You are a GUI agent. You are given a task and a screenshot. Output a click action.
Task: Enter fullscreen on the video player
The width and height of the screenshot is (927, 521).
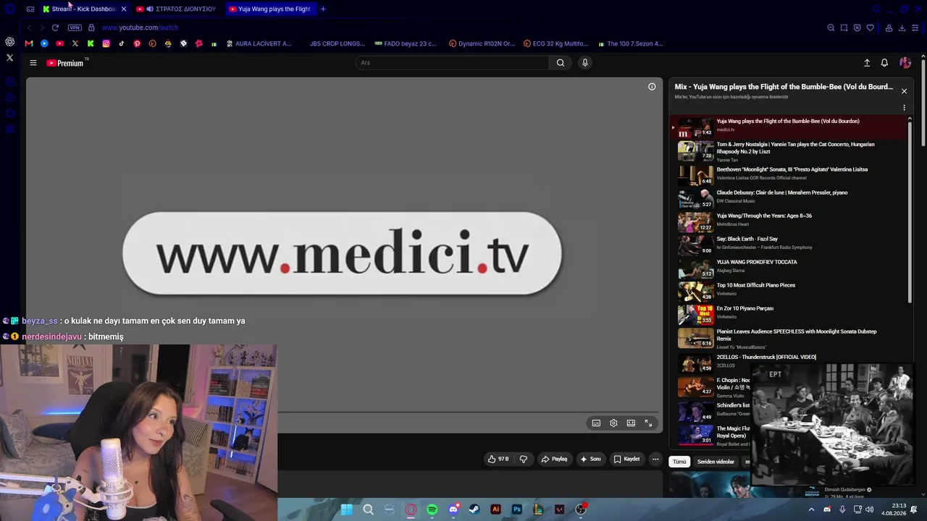(648, 423)
